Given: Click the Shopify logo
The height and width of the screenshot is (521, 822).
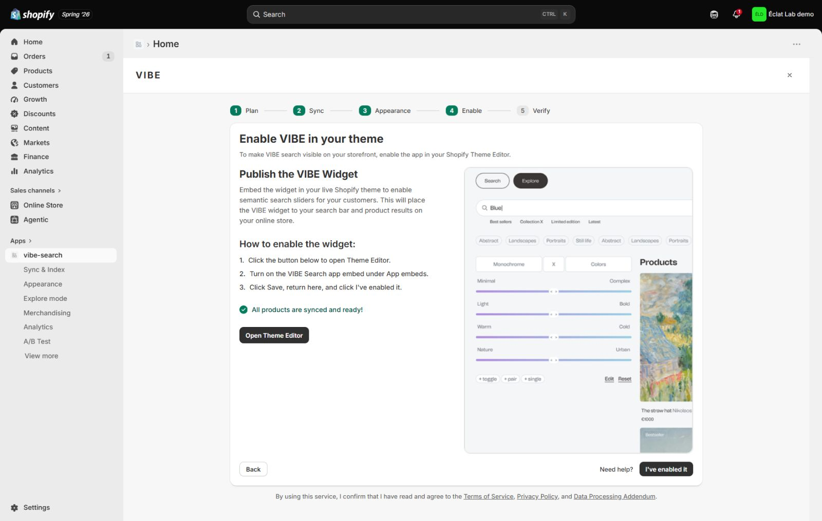Looking at the screenshot, I should point(32,14).
